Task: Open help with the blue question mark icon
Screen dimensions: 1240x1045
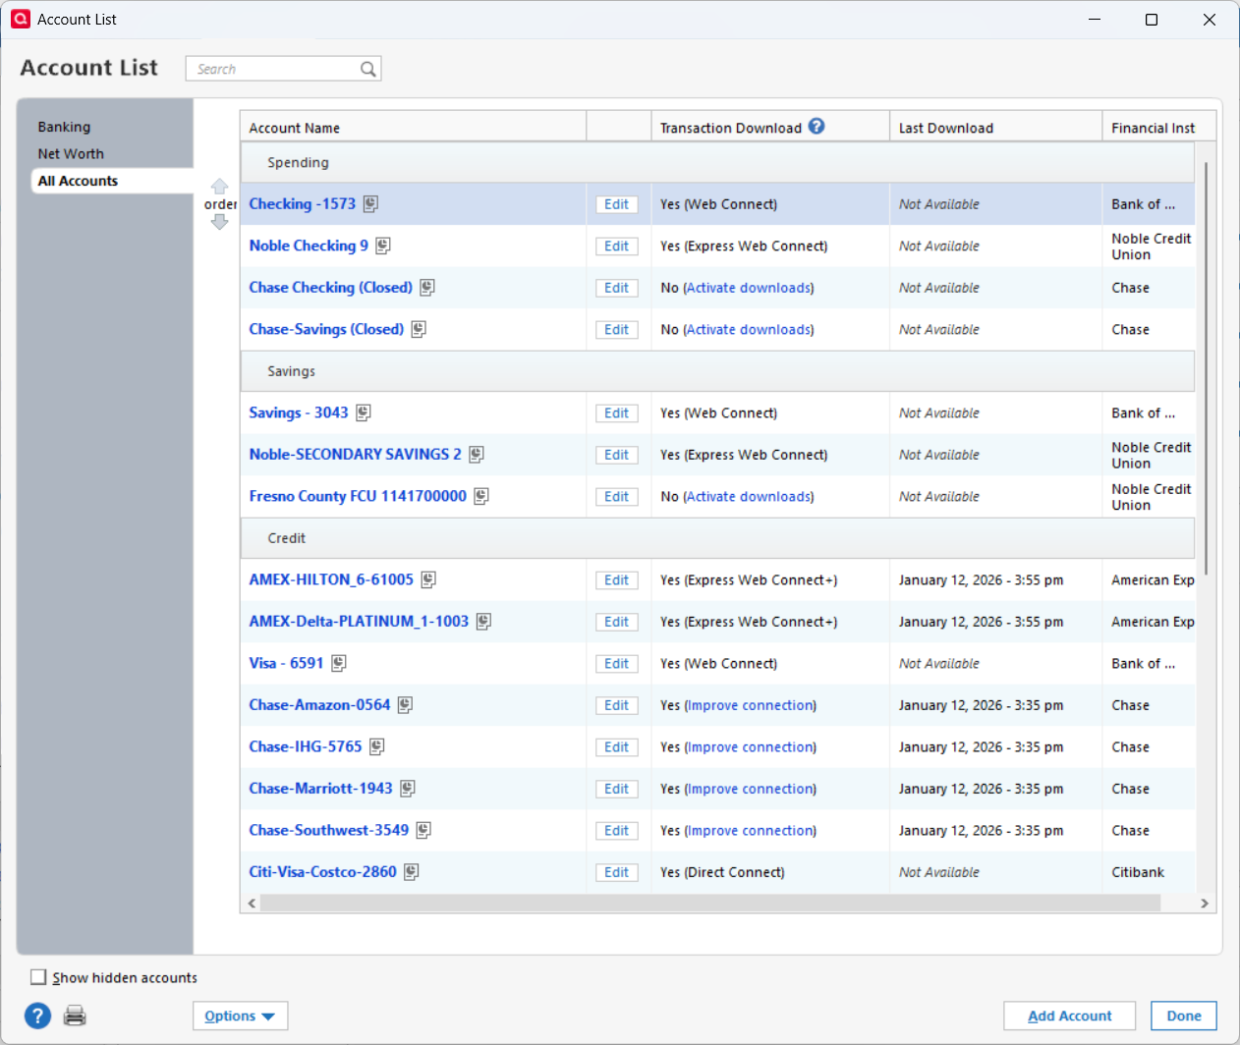Action: pos(37,1016)
